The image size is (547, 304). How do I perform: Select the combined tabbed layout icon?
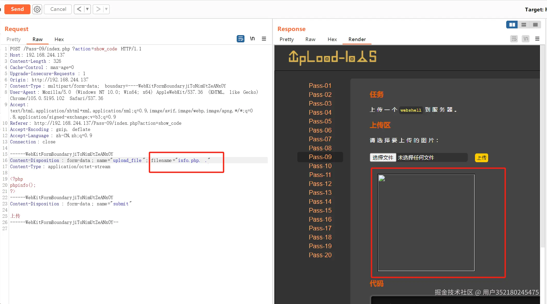(535, 25)
